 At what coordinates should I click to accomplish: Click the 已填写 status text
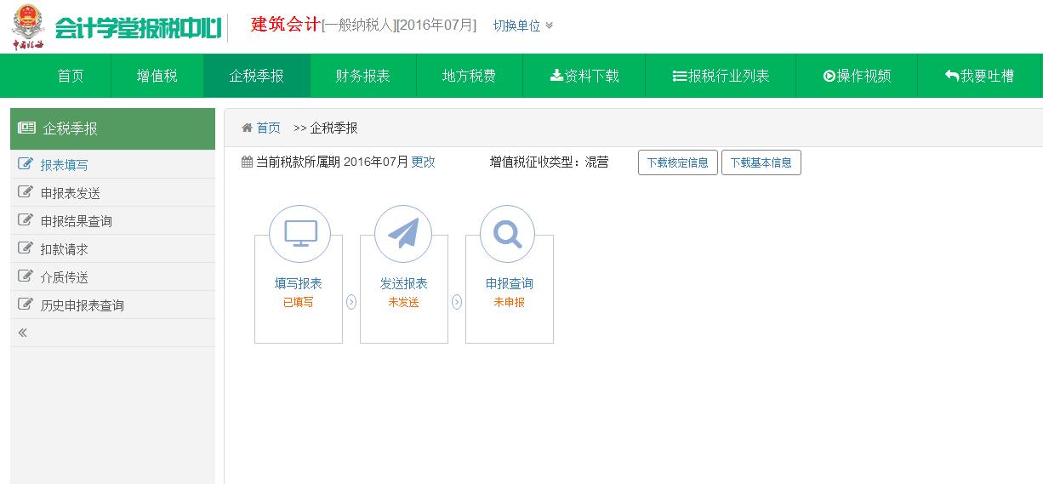pyautogui.click(x=298, y=302)
